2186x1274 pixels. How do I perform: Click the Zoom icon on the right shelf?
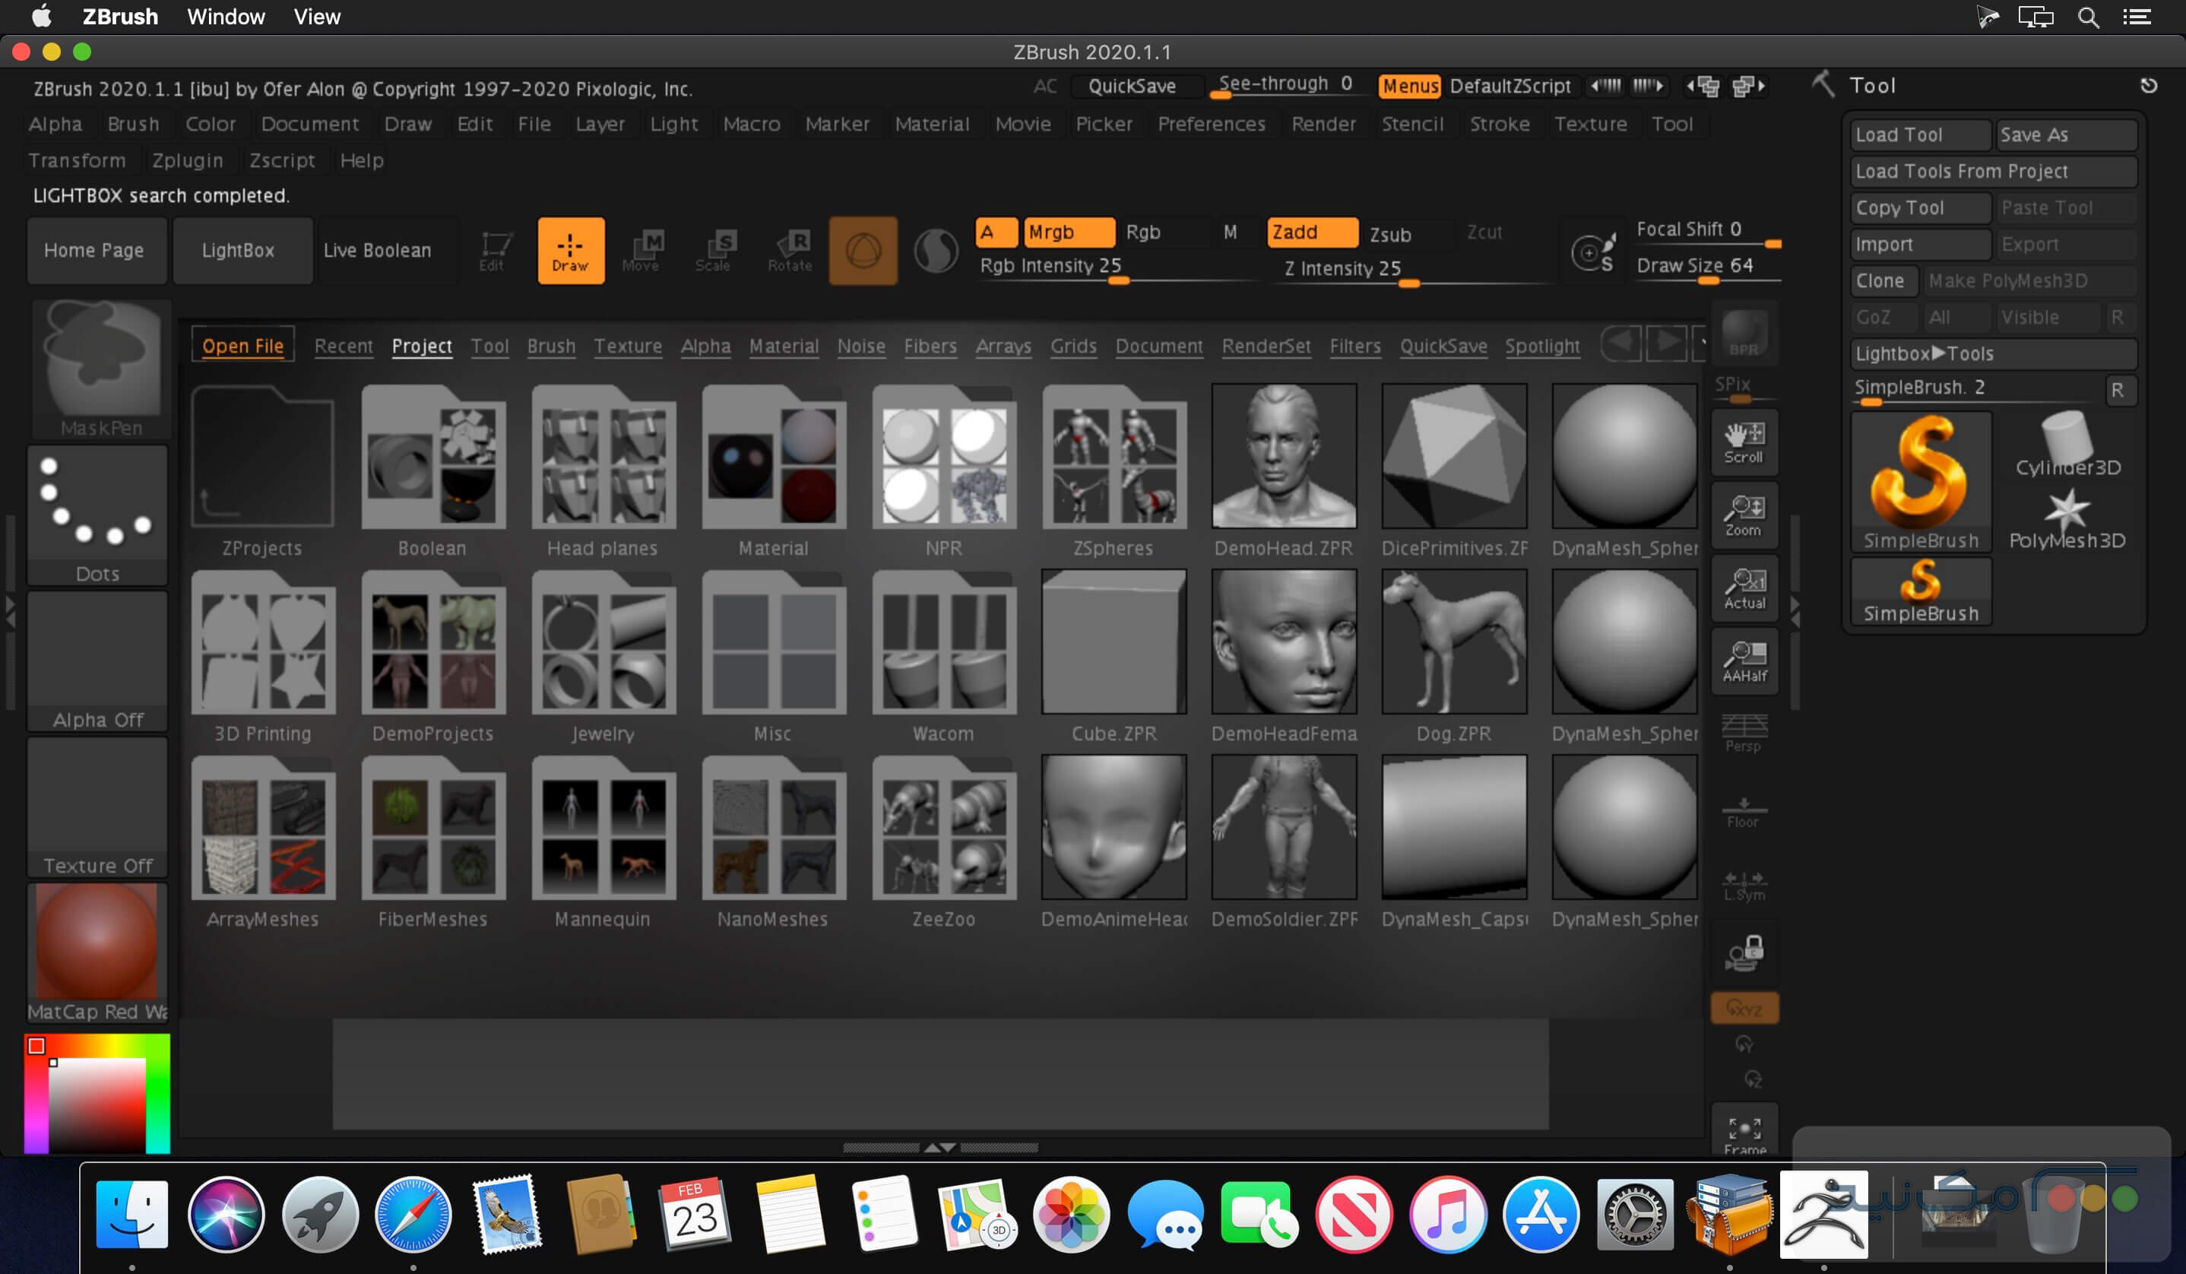1744,515
